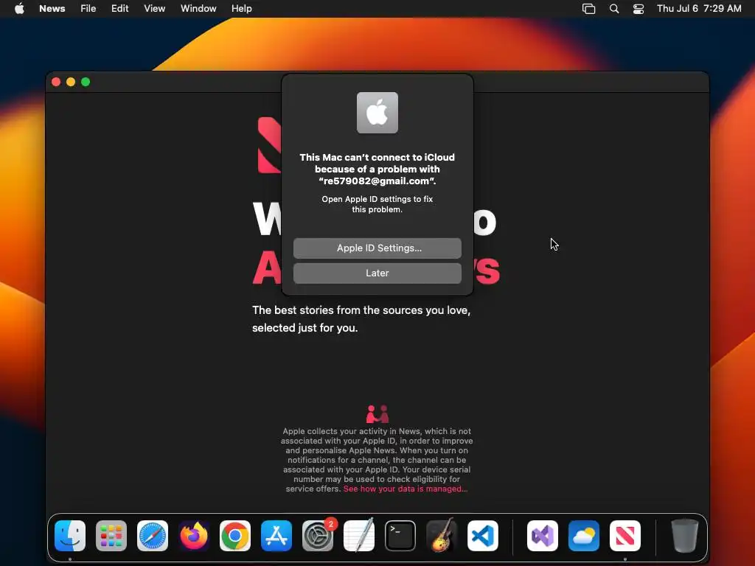
Task: Open the Trash from the Dock
Action: [685, 536]
